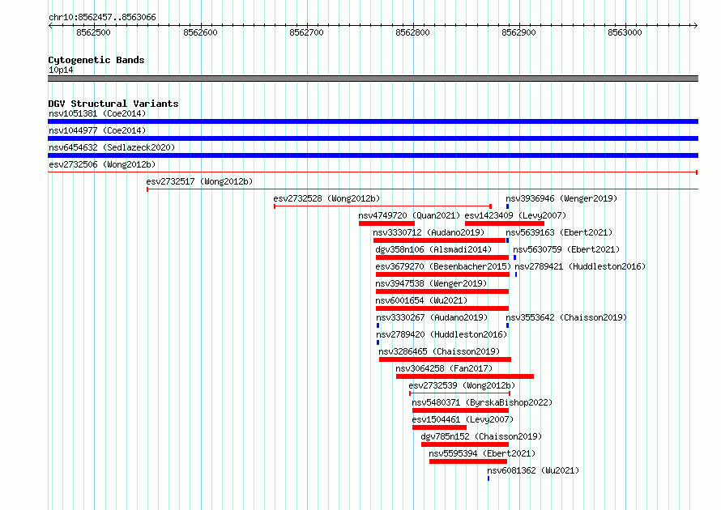Select nsv2789421 (Huddleston2016) label

coord(580,266)
